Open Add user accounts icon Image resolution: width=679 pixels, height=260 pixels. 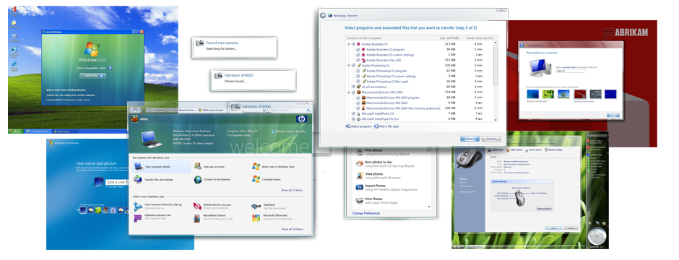198,166
